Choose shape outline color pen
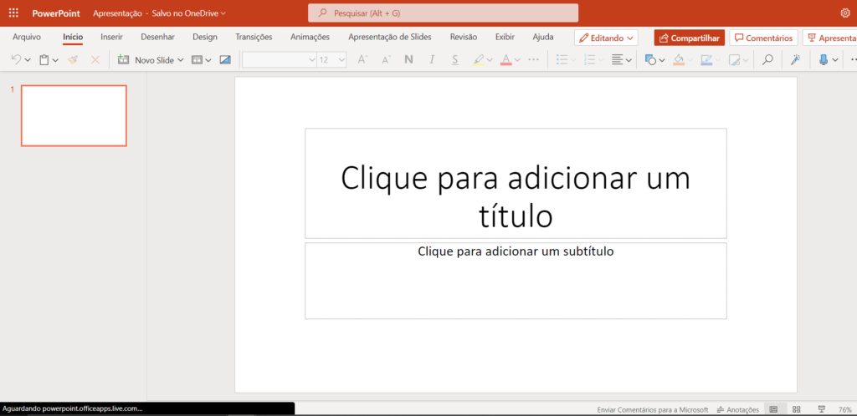Viewport: 857px width, 416px height. click(706, 60)
